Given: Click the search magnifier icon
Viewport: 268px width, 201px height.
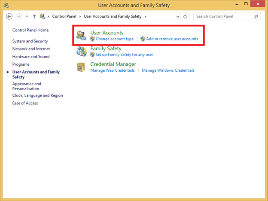Looking at the screenshot, I should pyautogui.click(x=256, y=16).
